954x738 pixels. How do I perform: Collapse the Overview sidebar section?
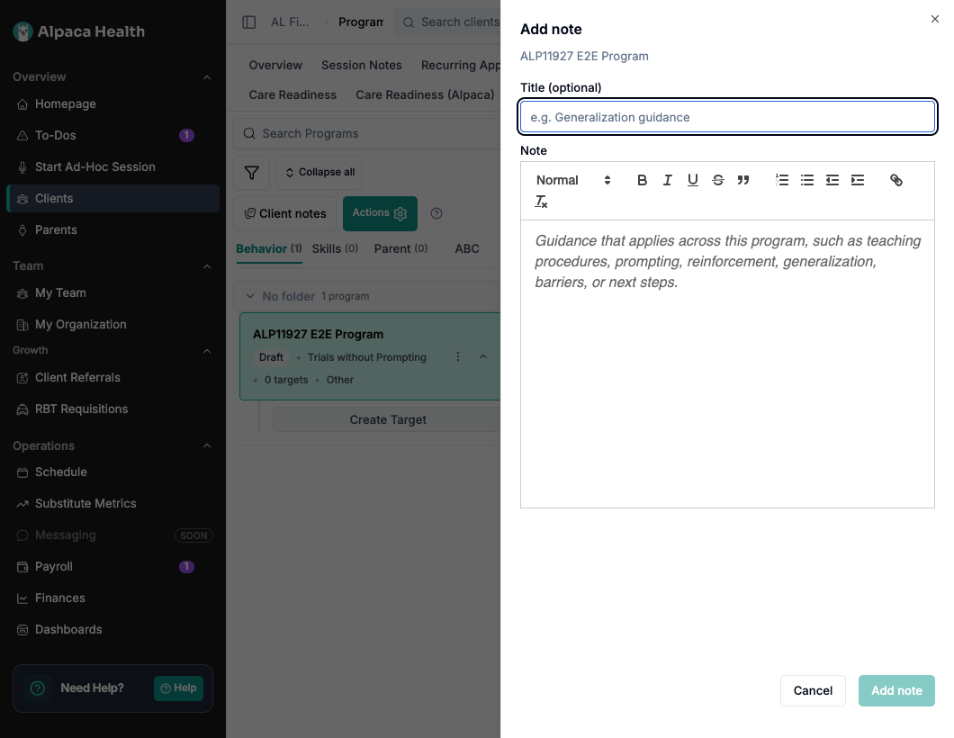[x=207, y=77]
